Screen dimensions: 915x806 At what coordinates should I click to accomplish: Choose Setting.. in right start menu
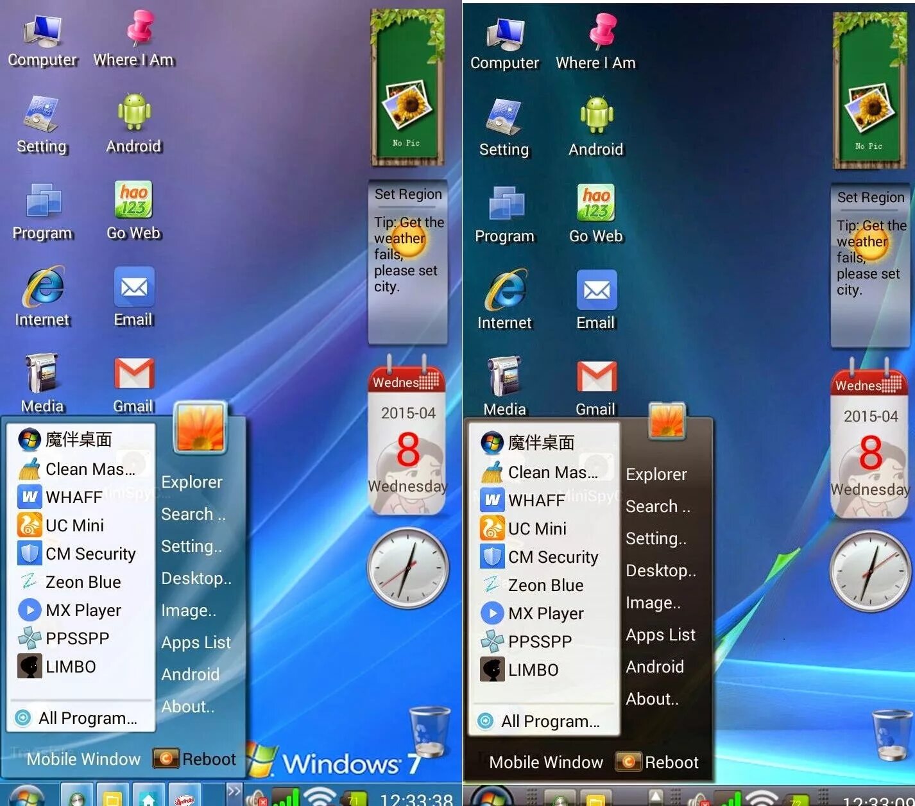656,538
